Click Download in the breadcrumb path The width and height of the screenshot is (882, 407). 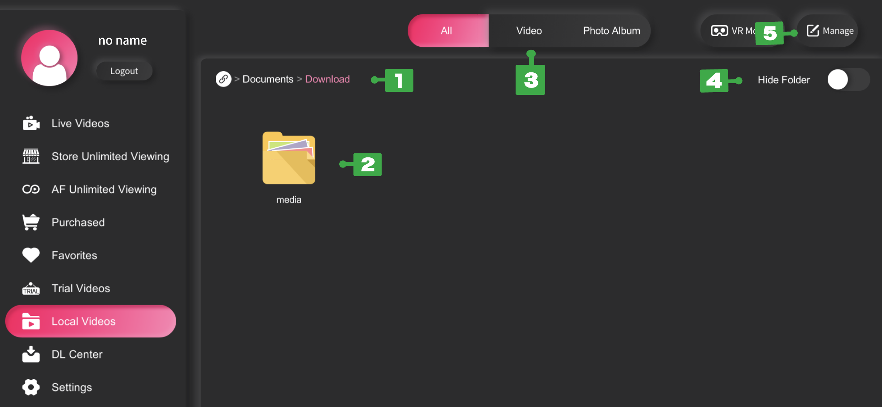pos(327,79)
